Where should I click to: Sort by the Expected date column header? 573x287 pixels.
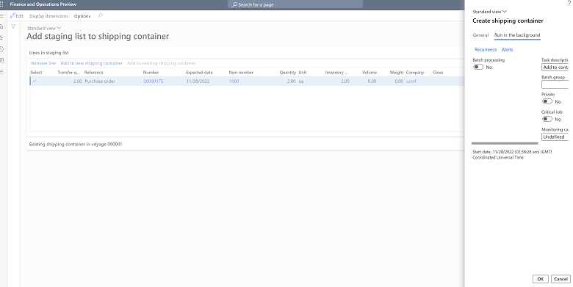[199, 72]
